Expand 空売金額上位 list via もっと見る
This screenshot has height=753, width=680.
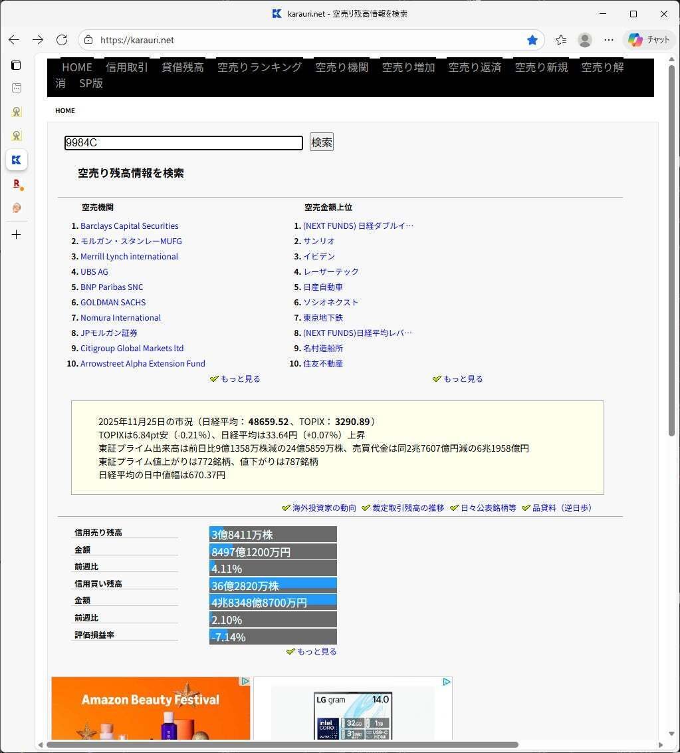461,378
